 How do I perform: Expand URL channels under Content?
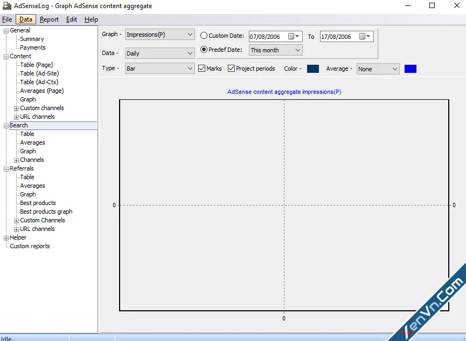pyautogui.click(x=16, y=117)
